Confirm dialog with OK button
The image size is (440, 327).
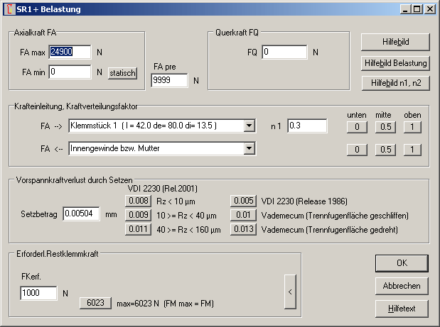(x=402, y=263)
